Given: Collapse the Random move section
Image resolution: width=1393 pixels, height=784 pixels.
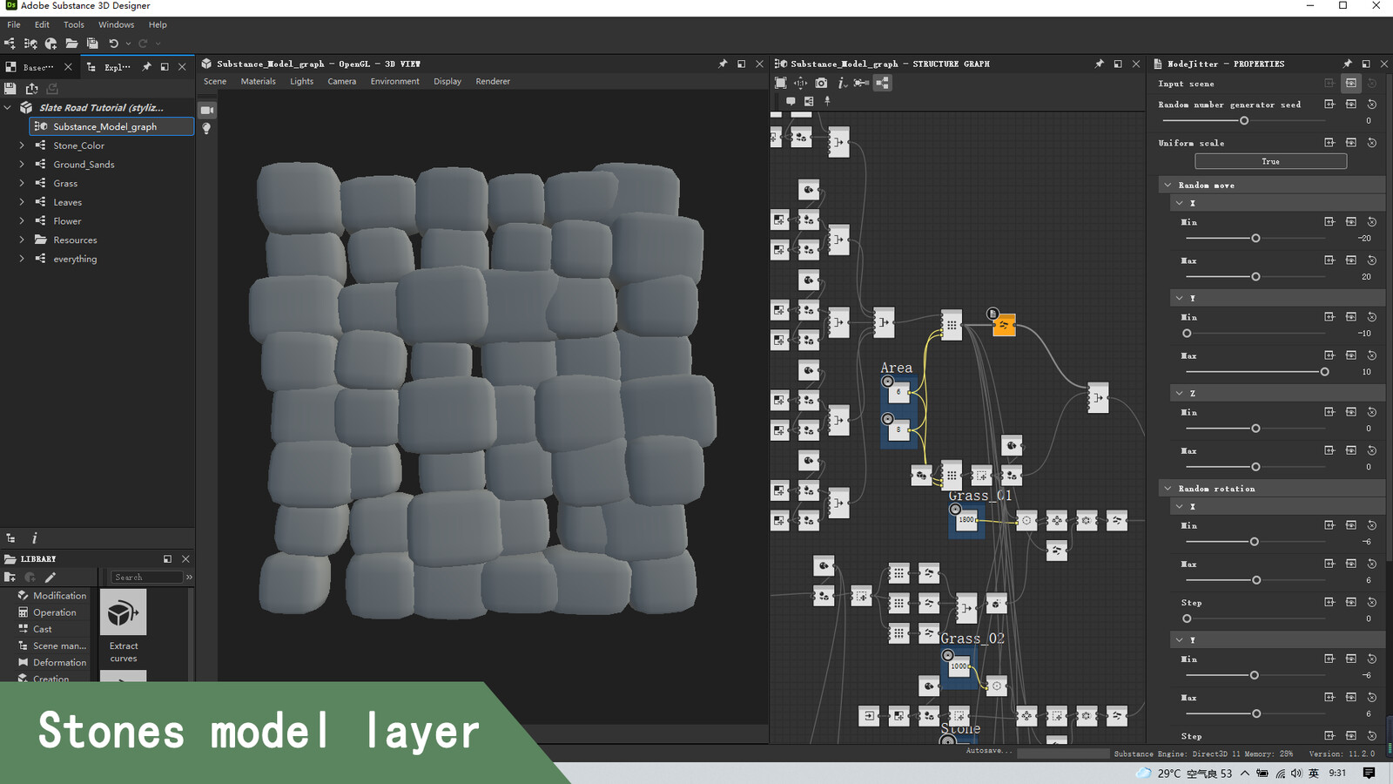Looking at the screenshot, I should (x=1168, y=185).
